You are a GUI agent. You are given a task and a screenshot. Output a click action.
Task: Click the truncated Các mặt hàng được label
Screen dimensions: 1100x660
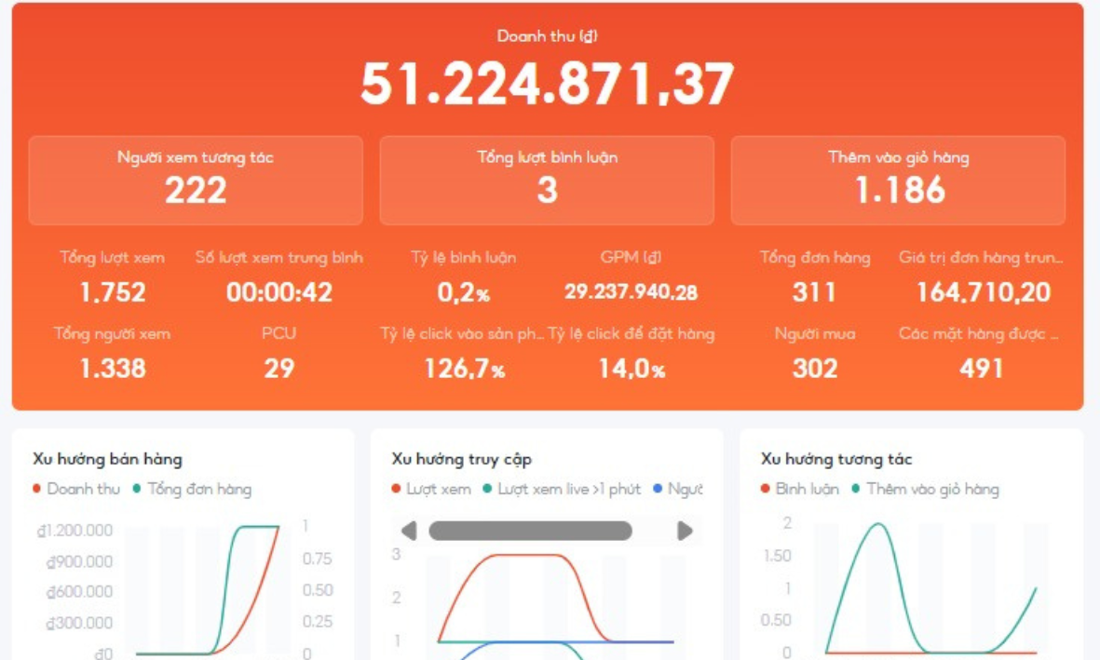[x=981, y=333]
